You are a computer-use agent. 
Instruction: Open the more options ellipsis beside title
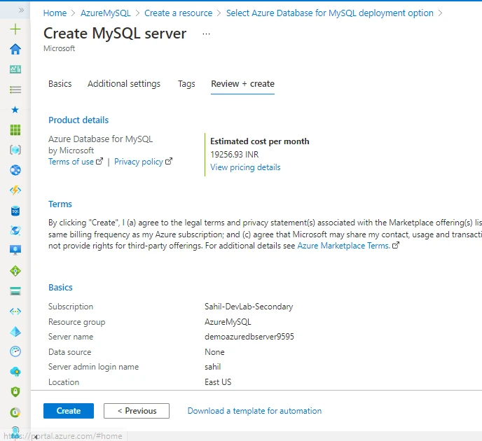(206, 34)
